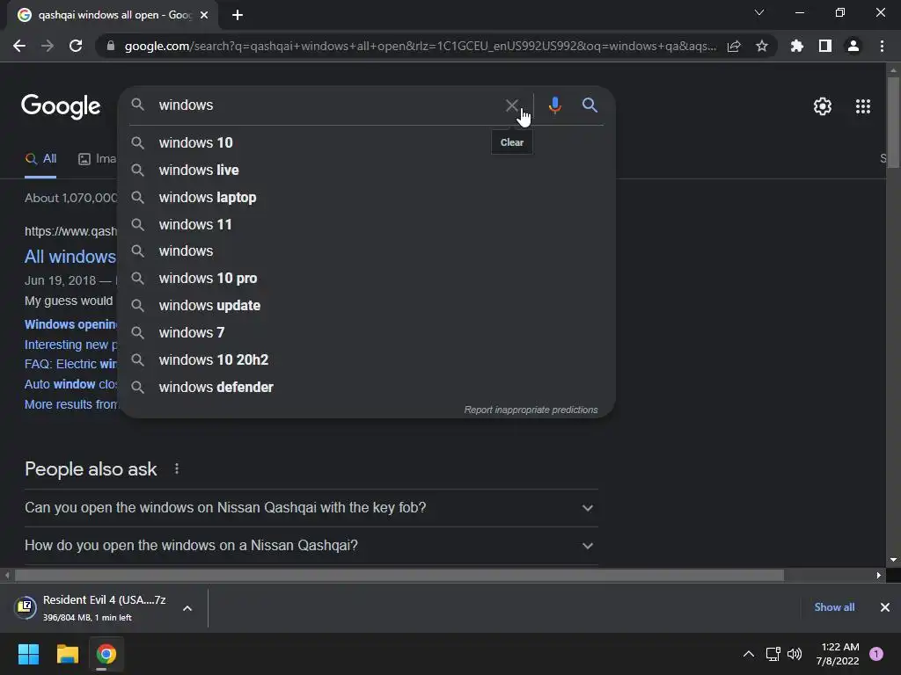Show hidden system tray icons

pos(748,654)
